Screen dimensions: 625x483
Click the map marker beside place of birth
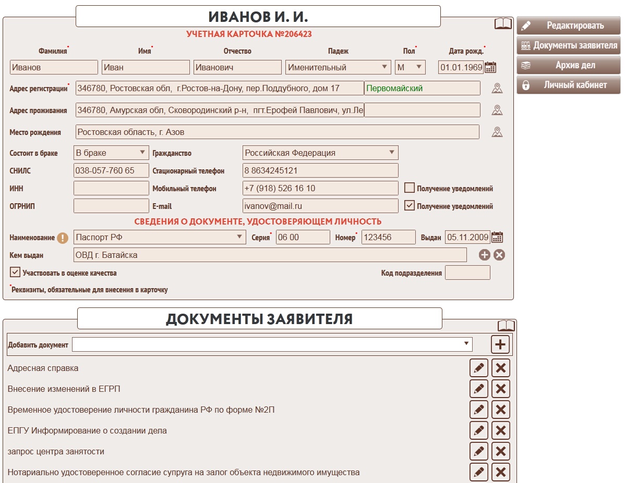click(497, 132)
